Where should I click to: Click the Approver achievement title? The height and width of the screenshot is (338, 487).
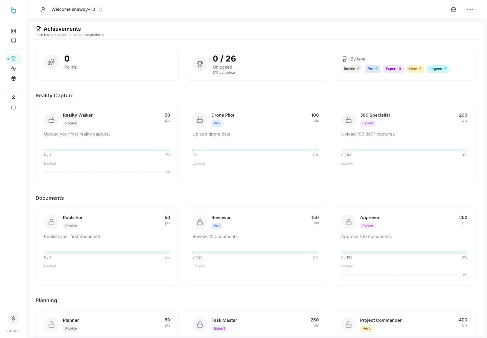[x=370, y=218]
